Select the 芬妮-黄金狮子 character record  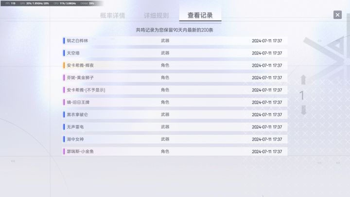pyautogui.click(x=175, y=77)
